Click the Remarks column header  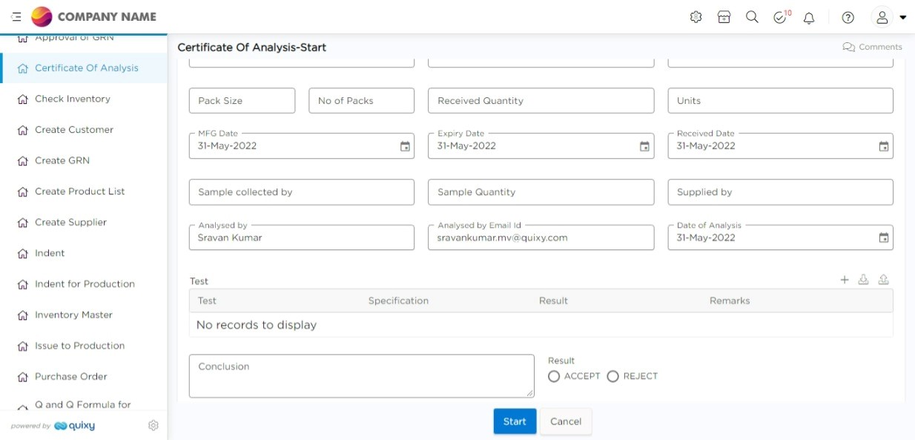[x=730, y=301]
